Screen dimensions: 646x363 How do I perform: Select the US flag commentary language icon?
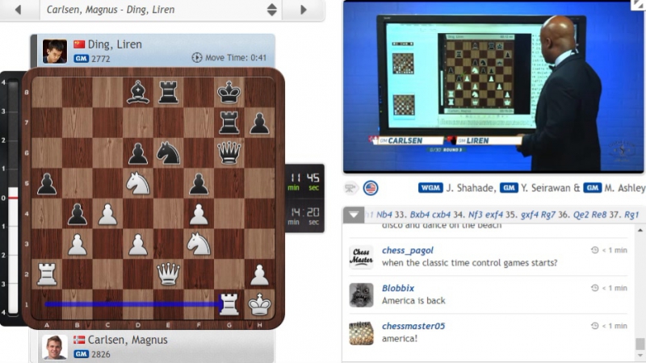click(x=371, y=188)
